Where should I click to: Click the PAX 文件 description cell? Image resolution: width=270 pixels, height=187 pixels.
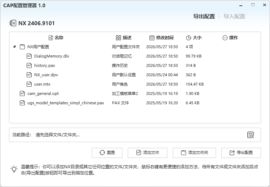(x=120, y=103)
